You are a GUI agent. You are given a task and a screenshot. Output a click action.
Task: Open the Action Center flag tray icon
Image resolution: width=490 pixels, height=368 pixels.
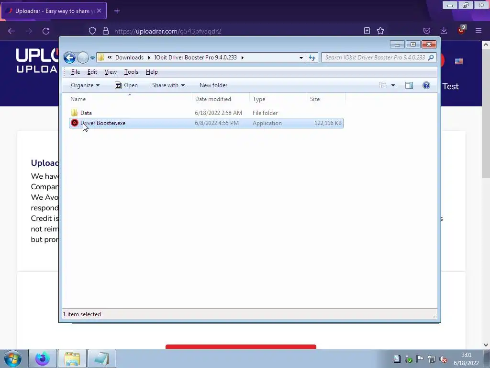point(420,359)
